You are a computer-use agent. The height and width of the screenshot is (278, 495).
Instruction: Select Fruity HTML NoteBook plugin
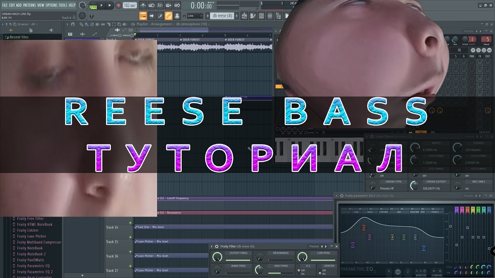point(34,224)
